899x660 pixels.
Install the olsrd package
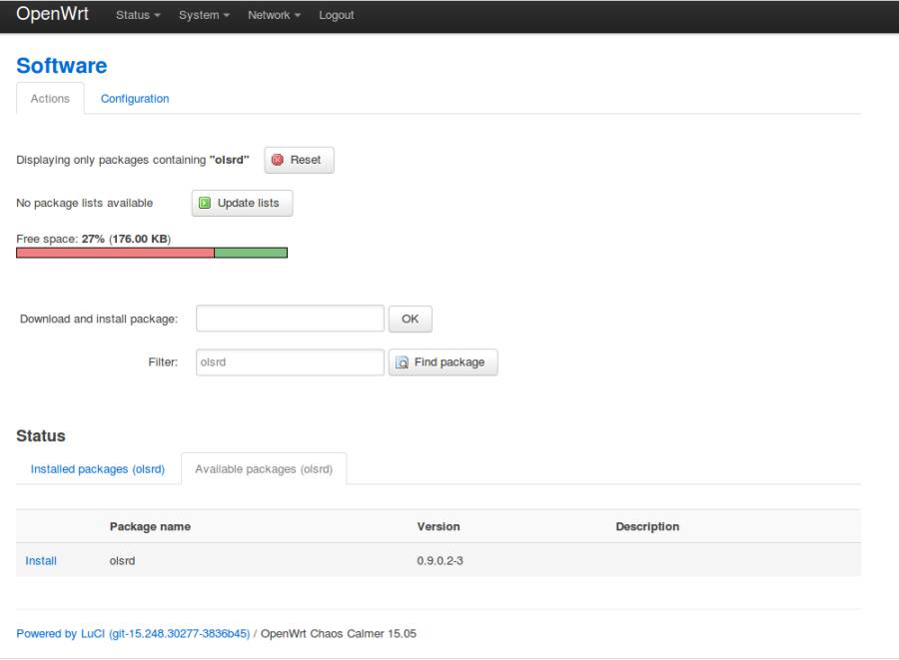click(41, 561)
